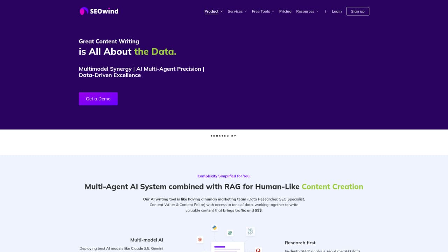Viewport: 448px width, 252px height.
Task: Click the red Quora Q icon
Action: (x=258, y=250)
